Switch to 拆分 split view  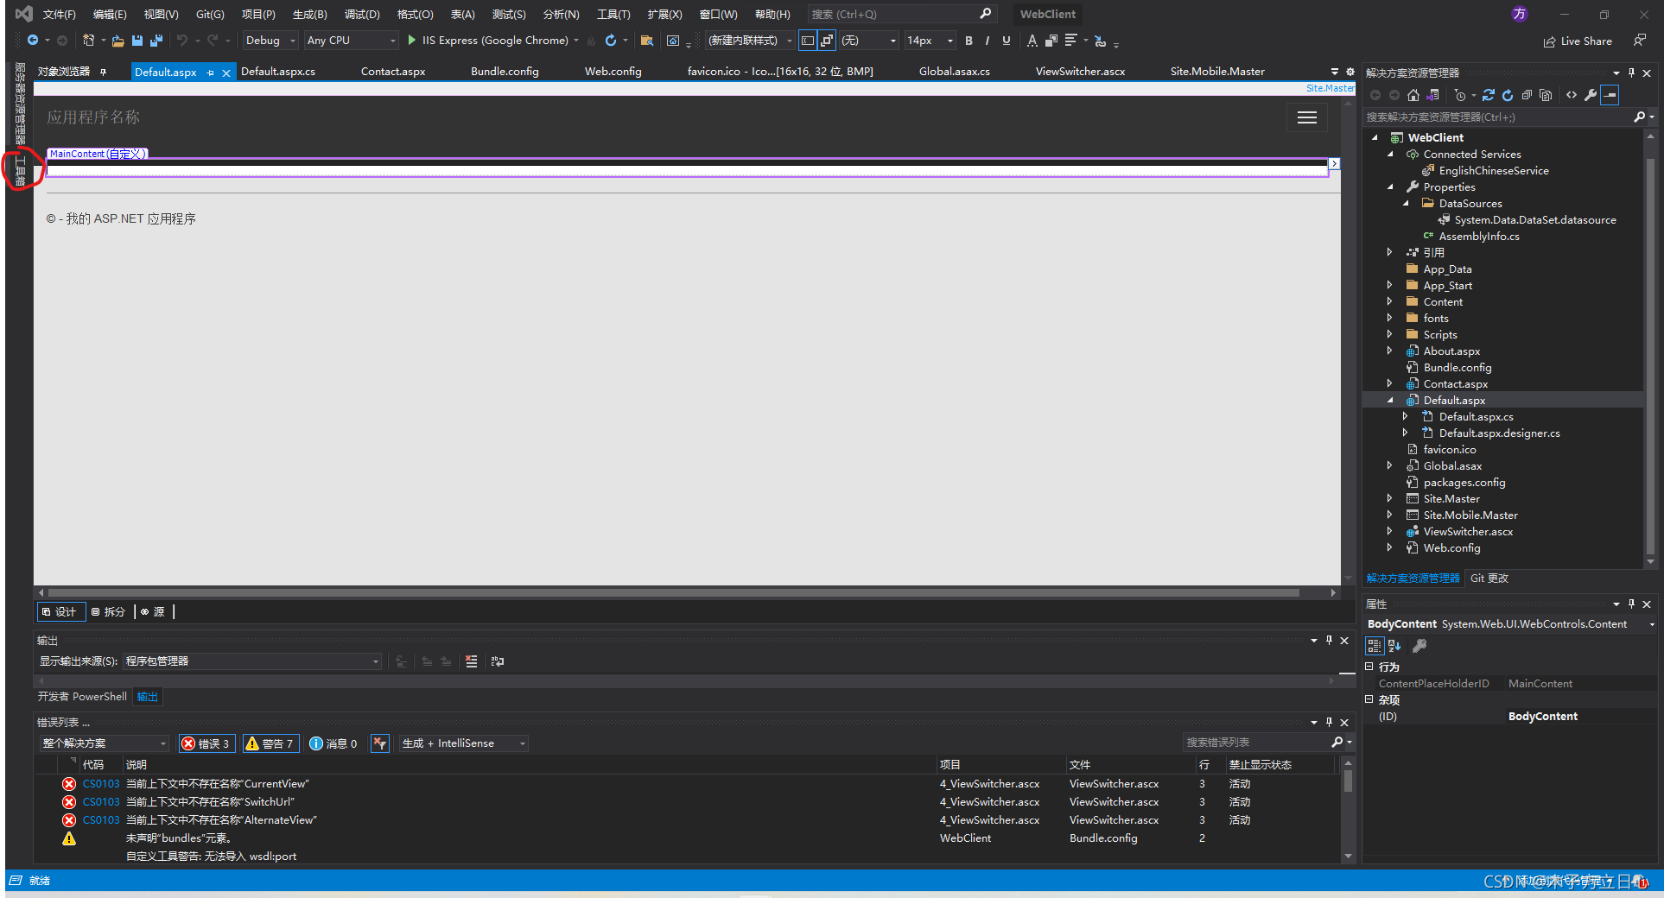[109, 611]
